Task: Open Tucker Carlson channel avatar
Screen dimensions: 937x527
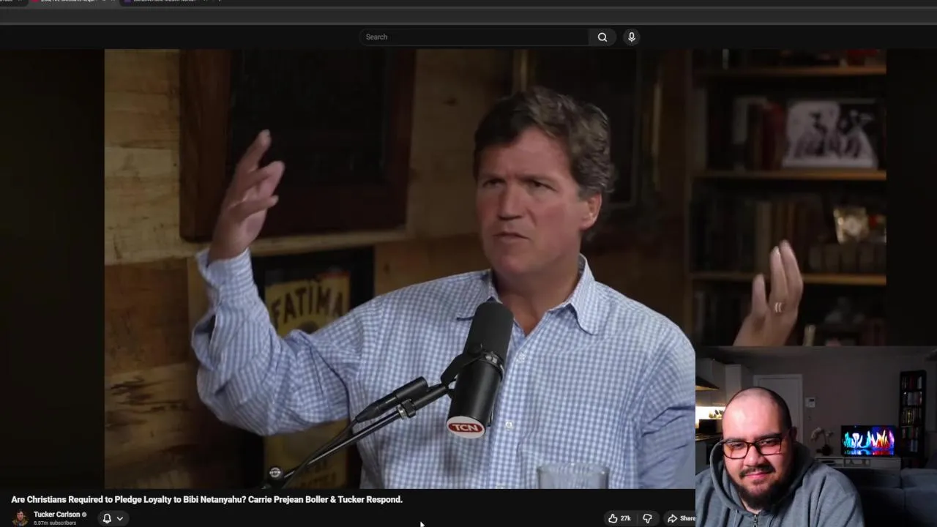Action: 20,517
